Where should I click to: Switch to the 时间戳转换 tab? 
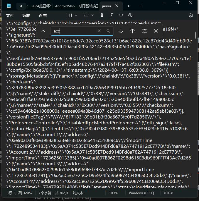tap(88, 6)
